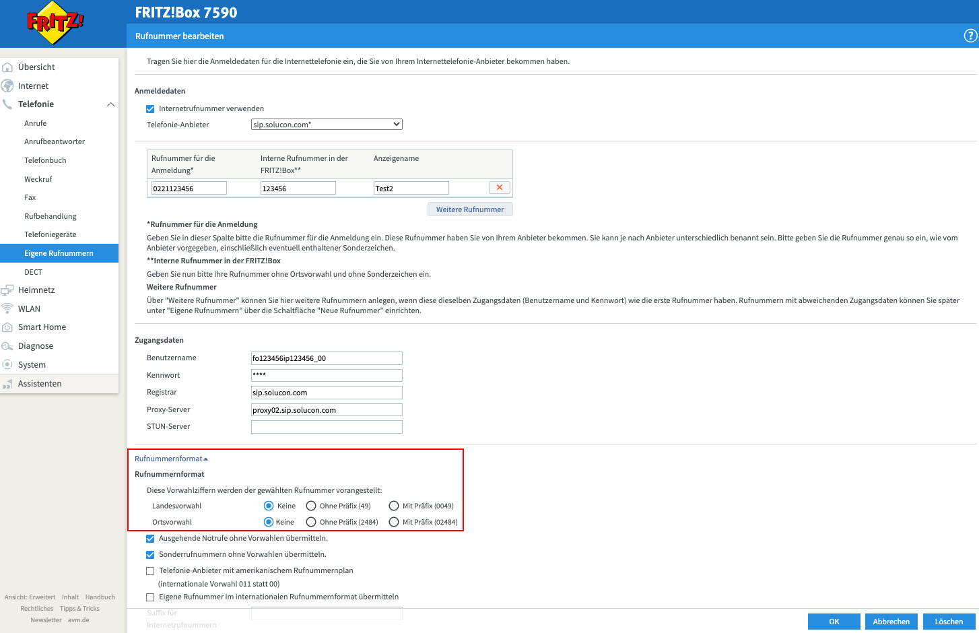Click the Diagnose icon
This screenshot has height=633, width=979.
[7, 346]
